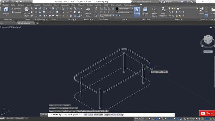Click the Move tool in Modify panel
The width and height of the screenshot is (215, 121).
[71, 9]
